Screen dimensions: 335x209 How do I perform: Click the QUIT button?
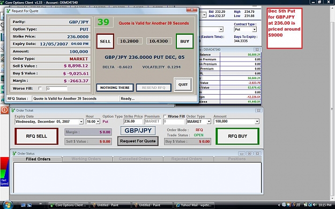tap(183, 84)
